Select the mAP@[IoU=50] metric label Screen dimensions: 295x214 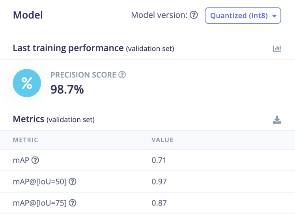40,182
